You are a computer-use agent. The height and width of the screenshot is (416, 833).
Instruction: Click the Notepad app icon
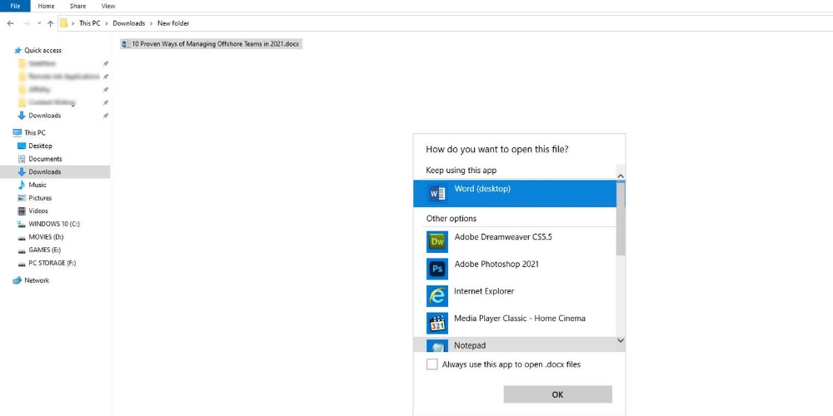436,346
